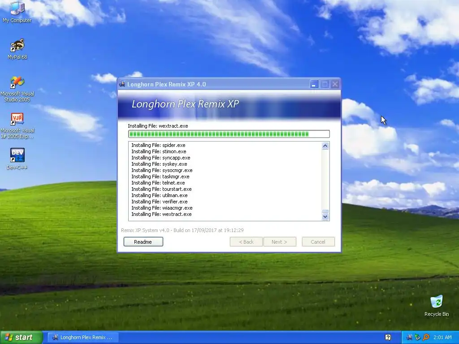
Task: Click the status label above progress bar
Action: click(x=158, y=126)
